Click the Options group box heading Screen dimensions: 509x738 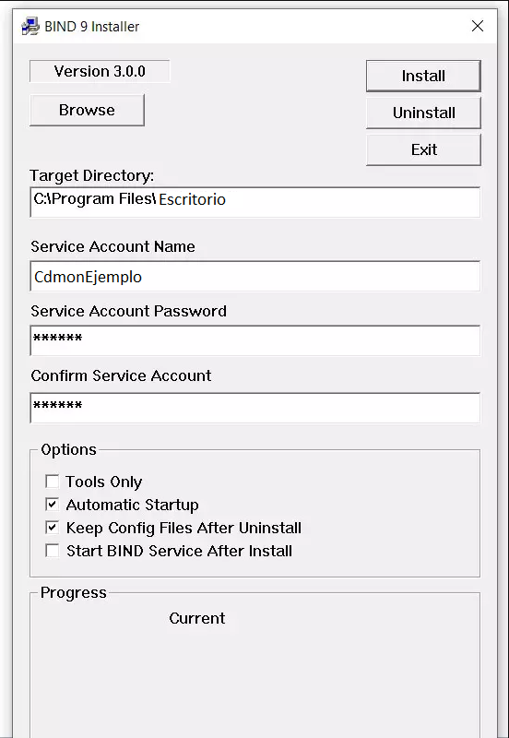tap(68, 449)
